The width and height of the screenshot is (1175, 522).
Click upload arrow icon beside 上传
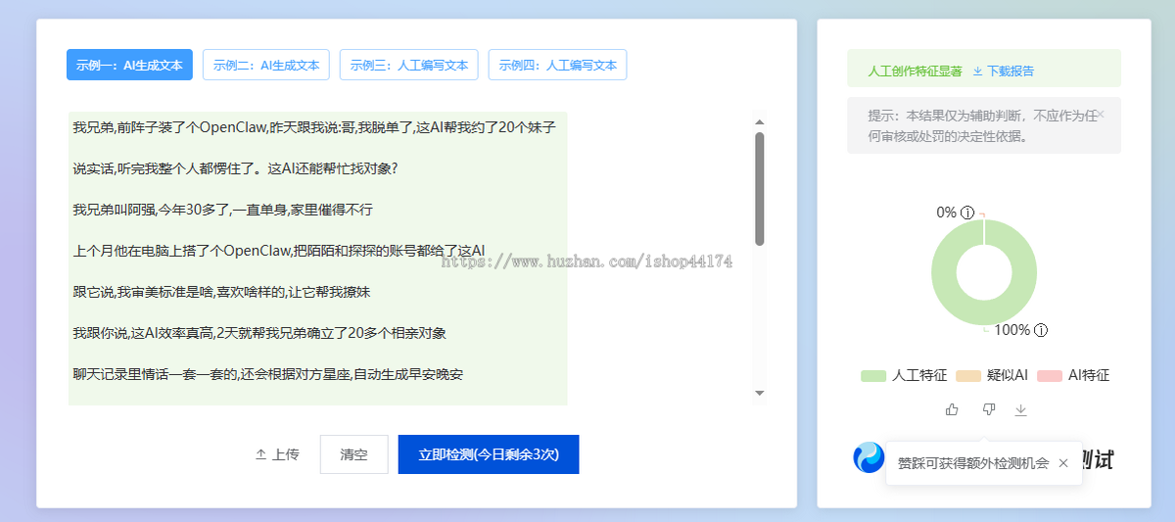click(x=260, y=454)
